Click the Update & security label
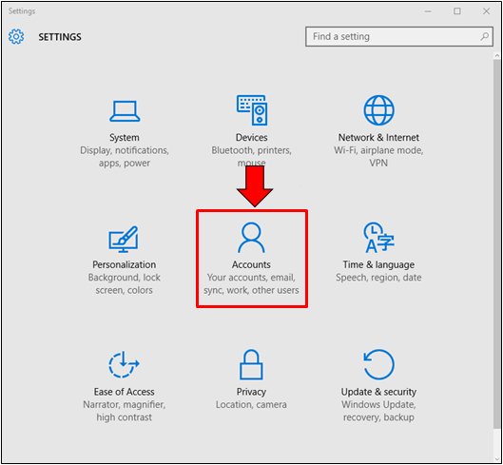The width and height of the screenshot is (503, 465). click(x=378, y=392)
